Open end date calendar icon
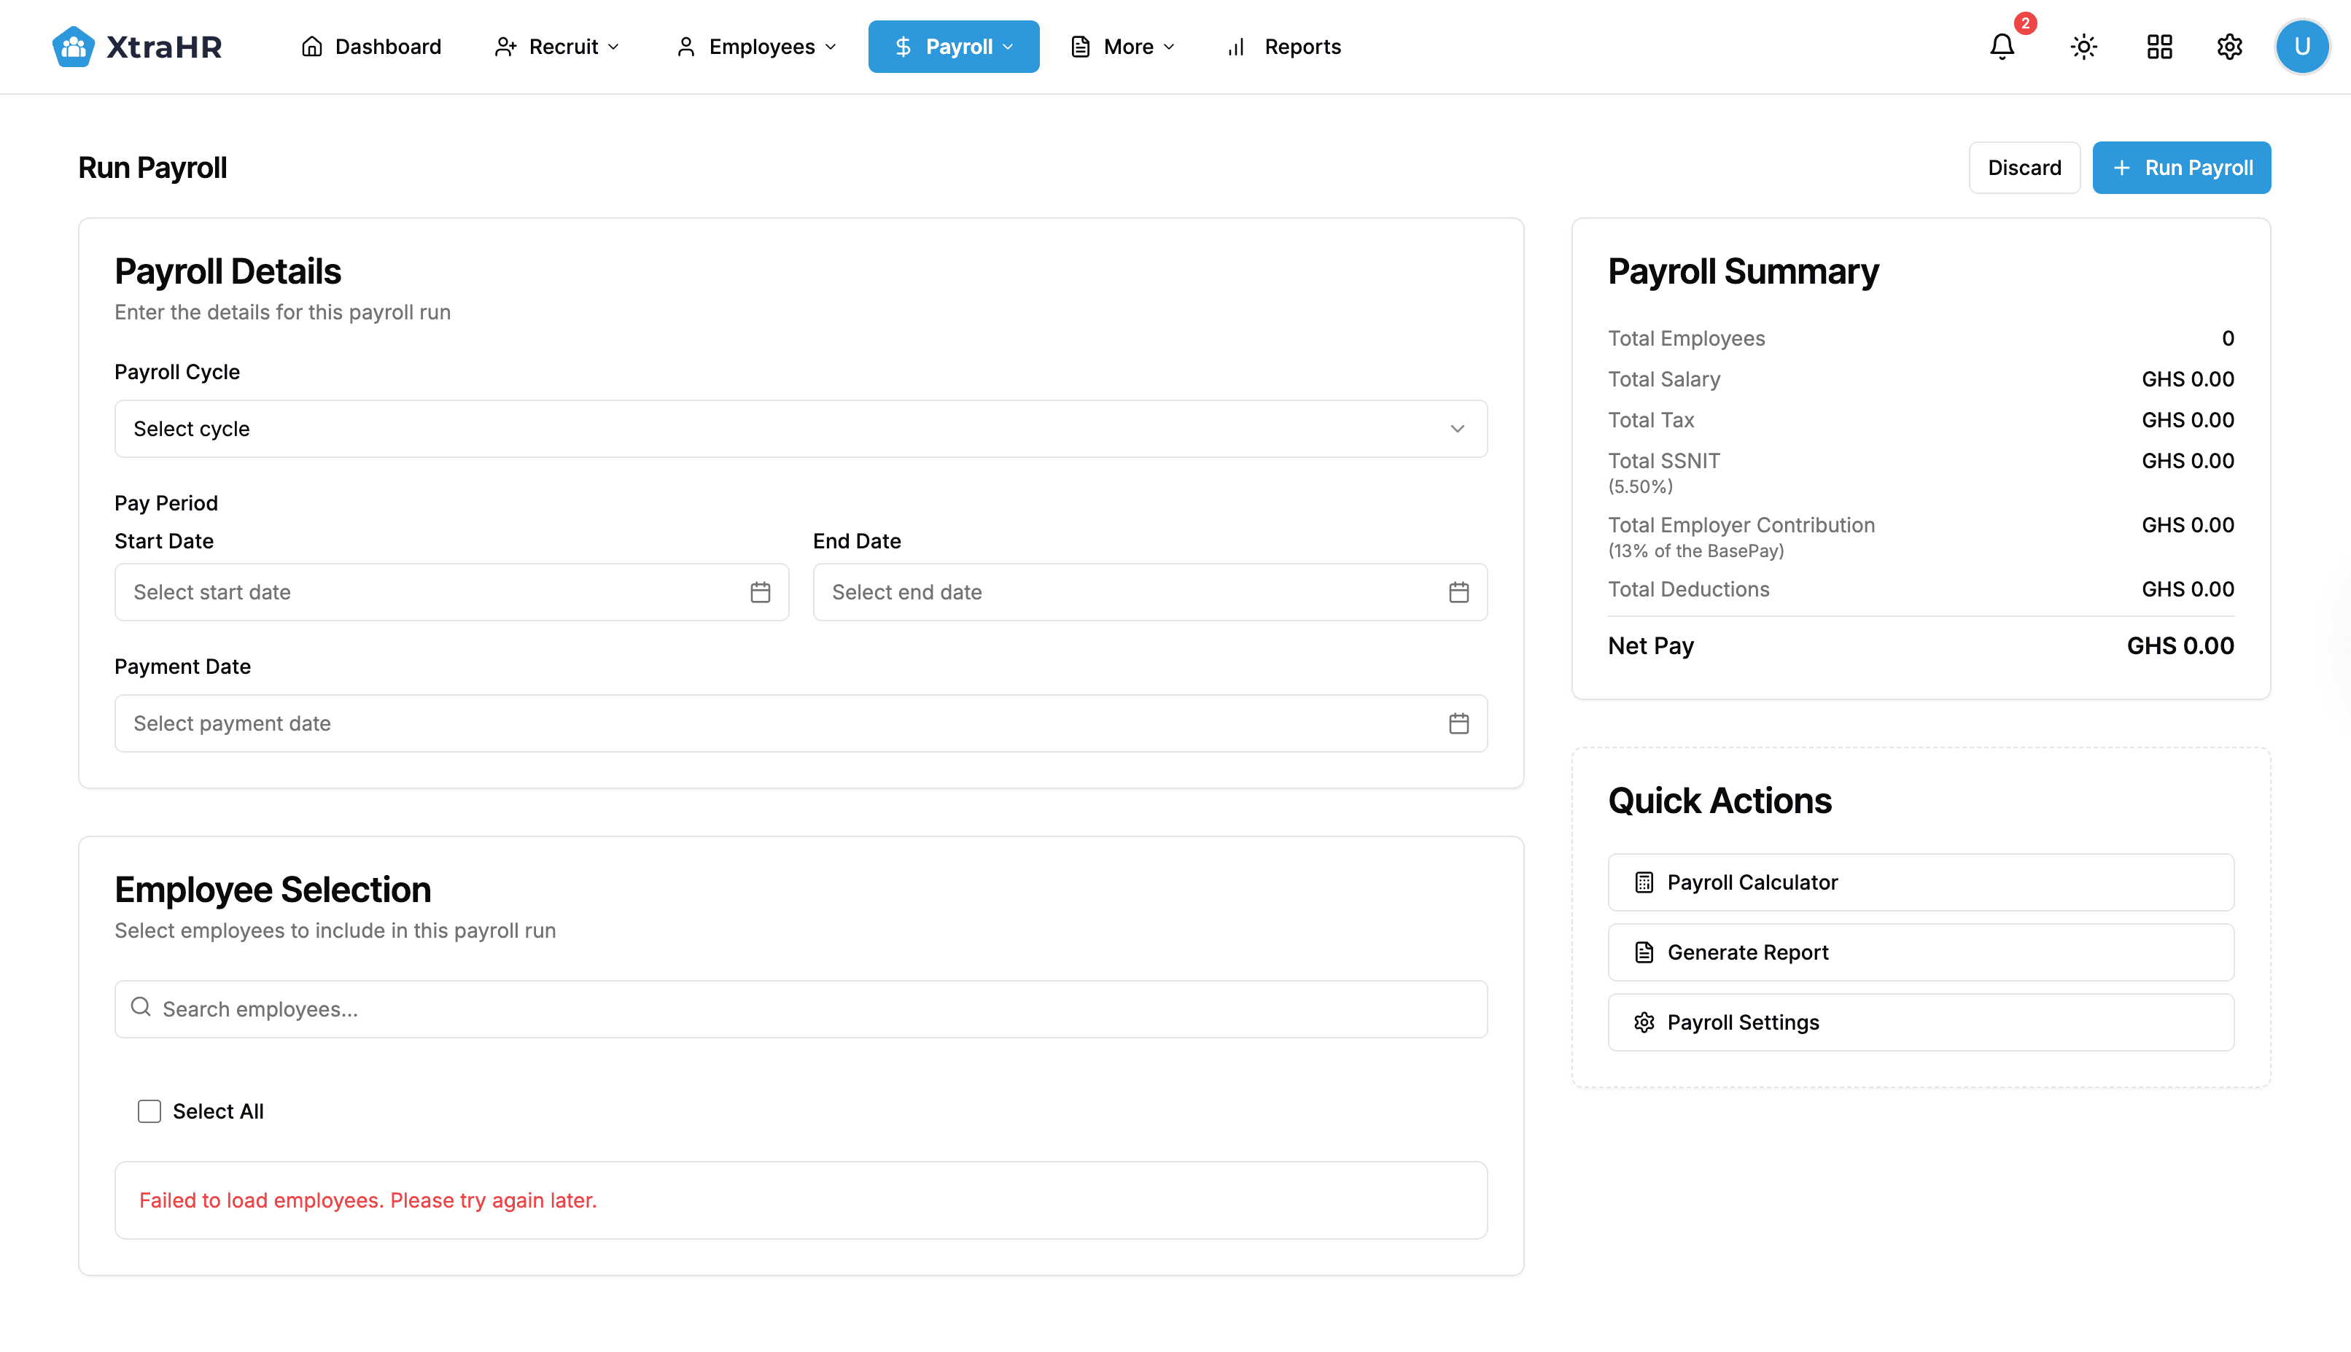2351x1352 pixels. coord(1458,591)
